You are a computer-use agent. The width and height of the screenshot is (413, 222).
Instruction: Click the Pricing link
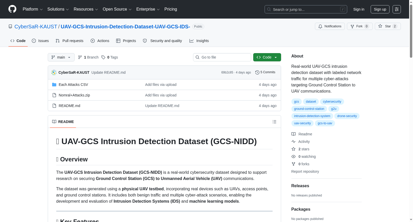(x=171, y=9)
